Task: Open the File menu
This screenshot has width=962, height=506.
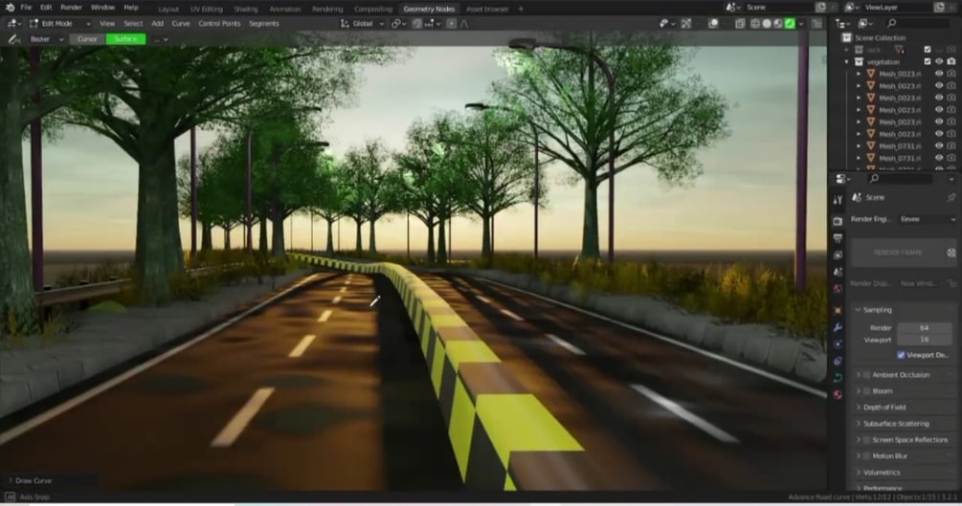Action: point(26,8)
